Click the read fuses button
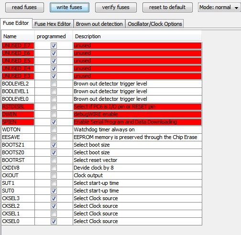Viewport: 241px width, 235px height. [x=24, y=7]
